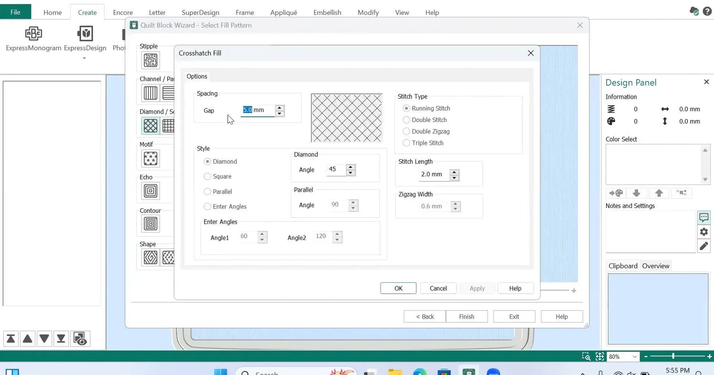This screenshot has width=714, height=375.
Task: Select the Double Stitch stitch type
Action: [406, 120]
